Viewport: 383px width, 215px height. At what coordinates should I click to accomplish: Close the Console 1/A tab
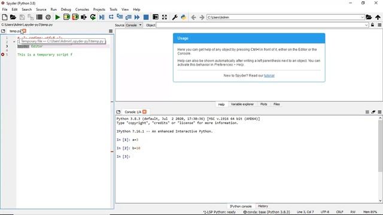[144, 112]
